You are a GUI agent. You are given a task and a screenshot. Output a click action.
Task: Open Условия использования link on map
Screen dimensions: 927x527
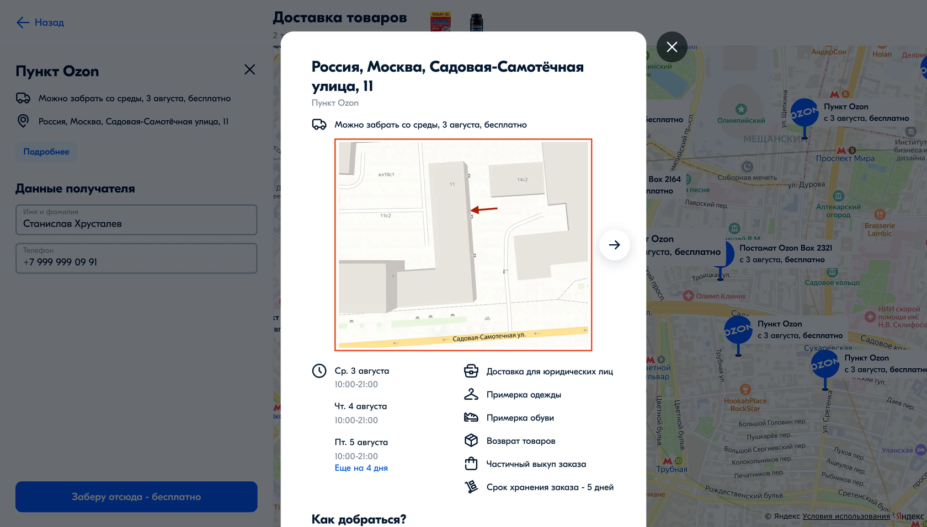point(846,516)
